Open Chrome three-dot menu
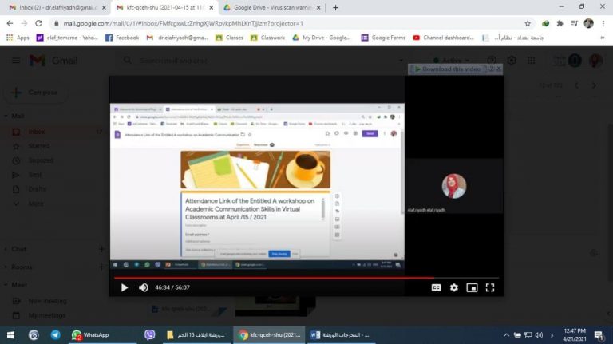613x344 pixels. 603,23
